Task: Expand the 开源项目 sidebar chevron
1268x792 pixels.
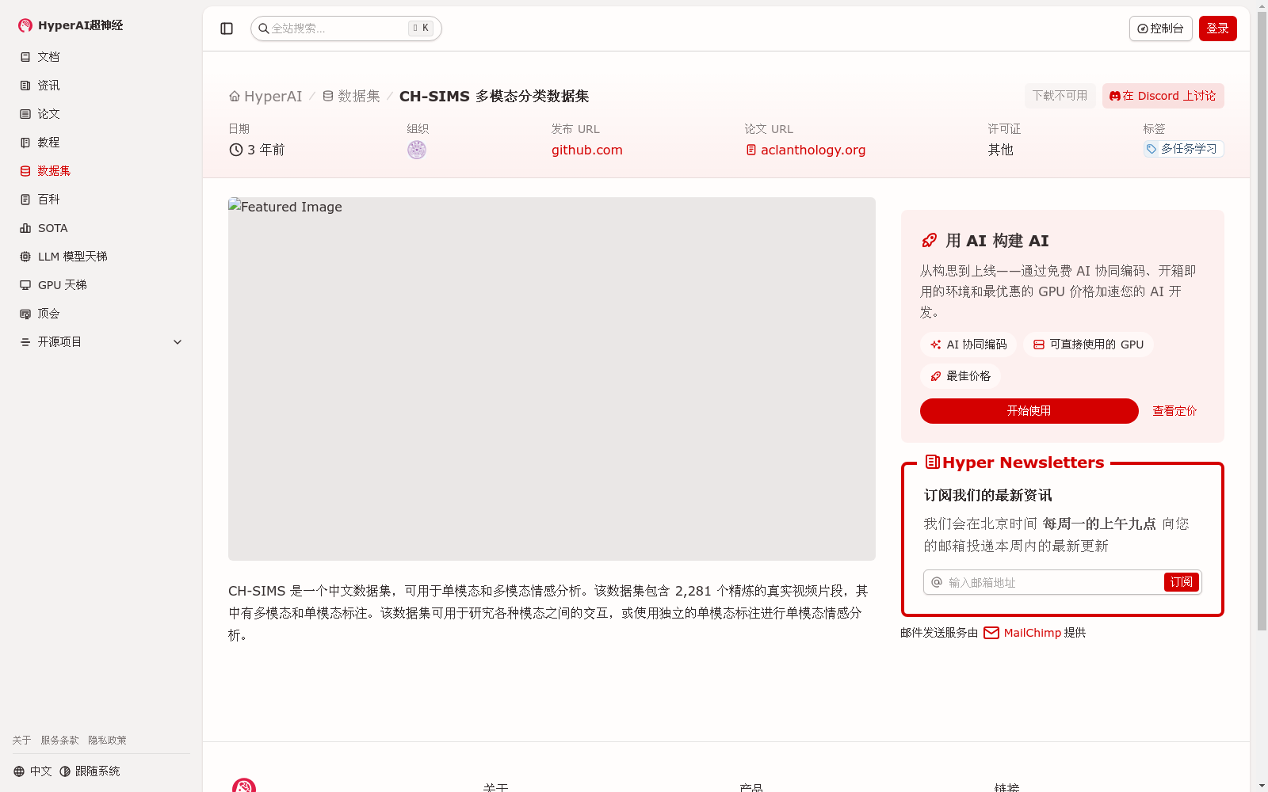Action: click(178, 342)
